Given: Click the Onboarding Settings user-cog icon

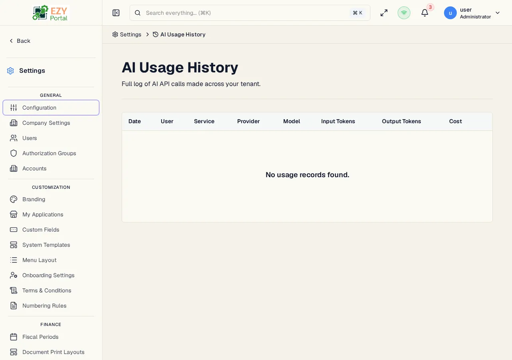Looking at the screenshot, I should pyautogui.click(x=14, y=275).
